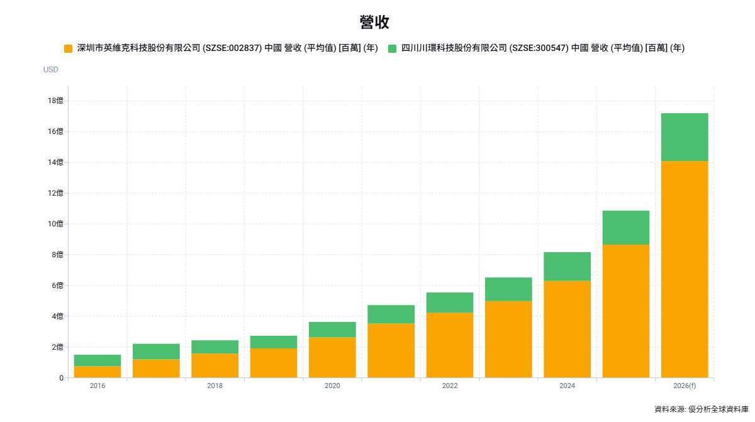Click the 4億 y-axis label
Viewport: 755px width, 422px height.
(x=58, y=316)
